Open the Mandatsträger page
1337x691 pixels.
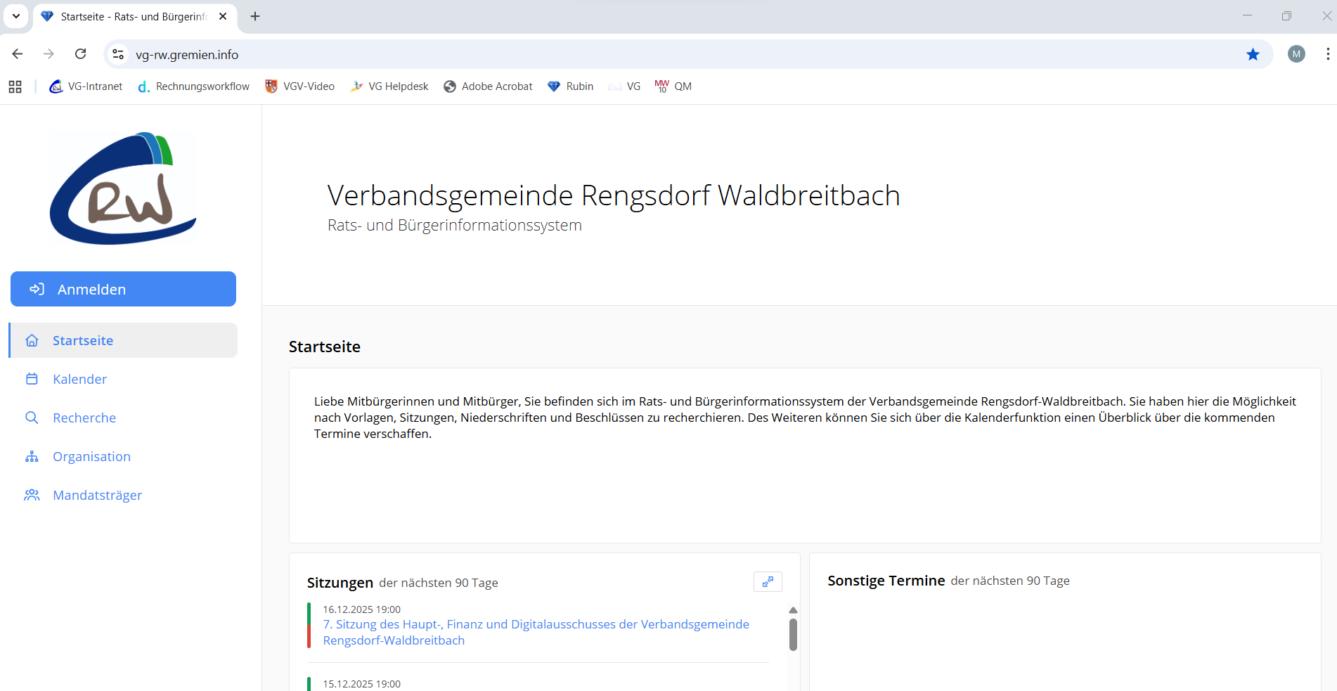97,495
